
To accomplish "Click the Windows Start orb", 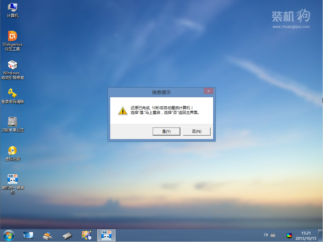I will pyautogui.click(x=9, y=235).
